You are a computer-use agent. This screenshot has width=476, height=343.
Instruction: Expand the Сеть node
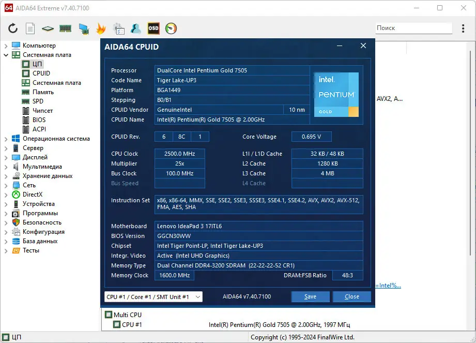tap(6, 185)
